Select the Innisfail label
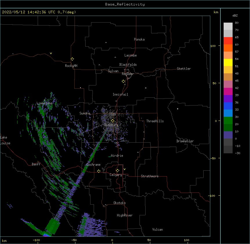 [x=120, y=94]
